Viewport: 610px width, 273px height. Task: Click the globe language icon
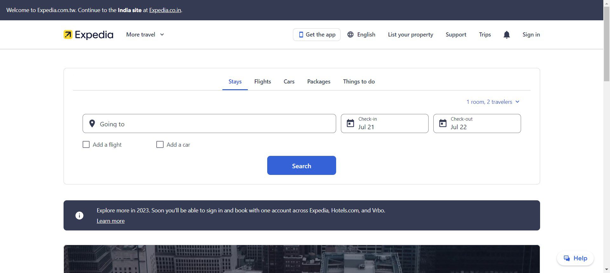point(350,35)
